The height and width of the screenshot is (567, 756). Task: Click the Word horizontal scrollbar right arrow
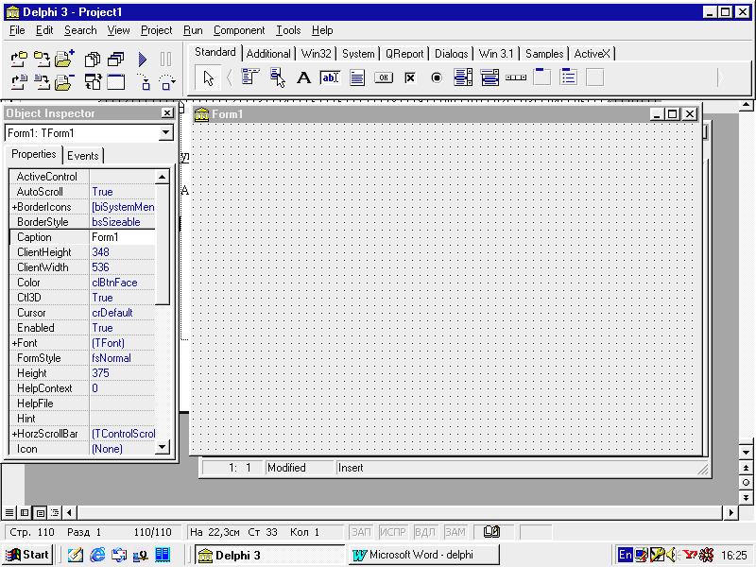(730, 512)
